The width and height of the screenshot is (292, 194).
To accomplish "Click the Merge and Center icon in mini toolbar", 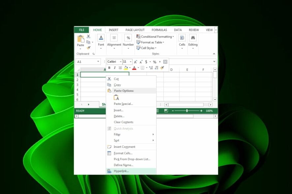I will click(165, 62).
